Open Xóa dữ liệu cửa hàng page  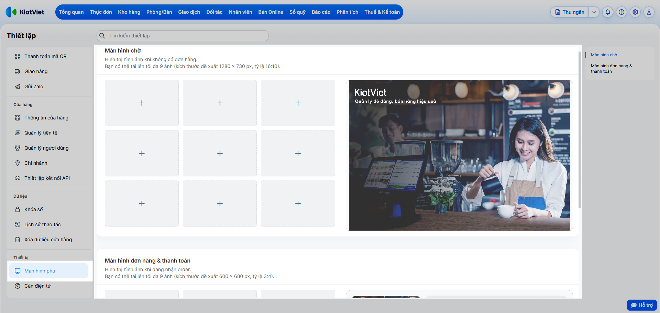pyautogui.click(x=48, y=240)
